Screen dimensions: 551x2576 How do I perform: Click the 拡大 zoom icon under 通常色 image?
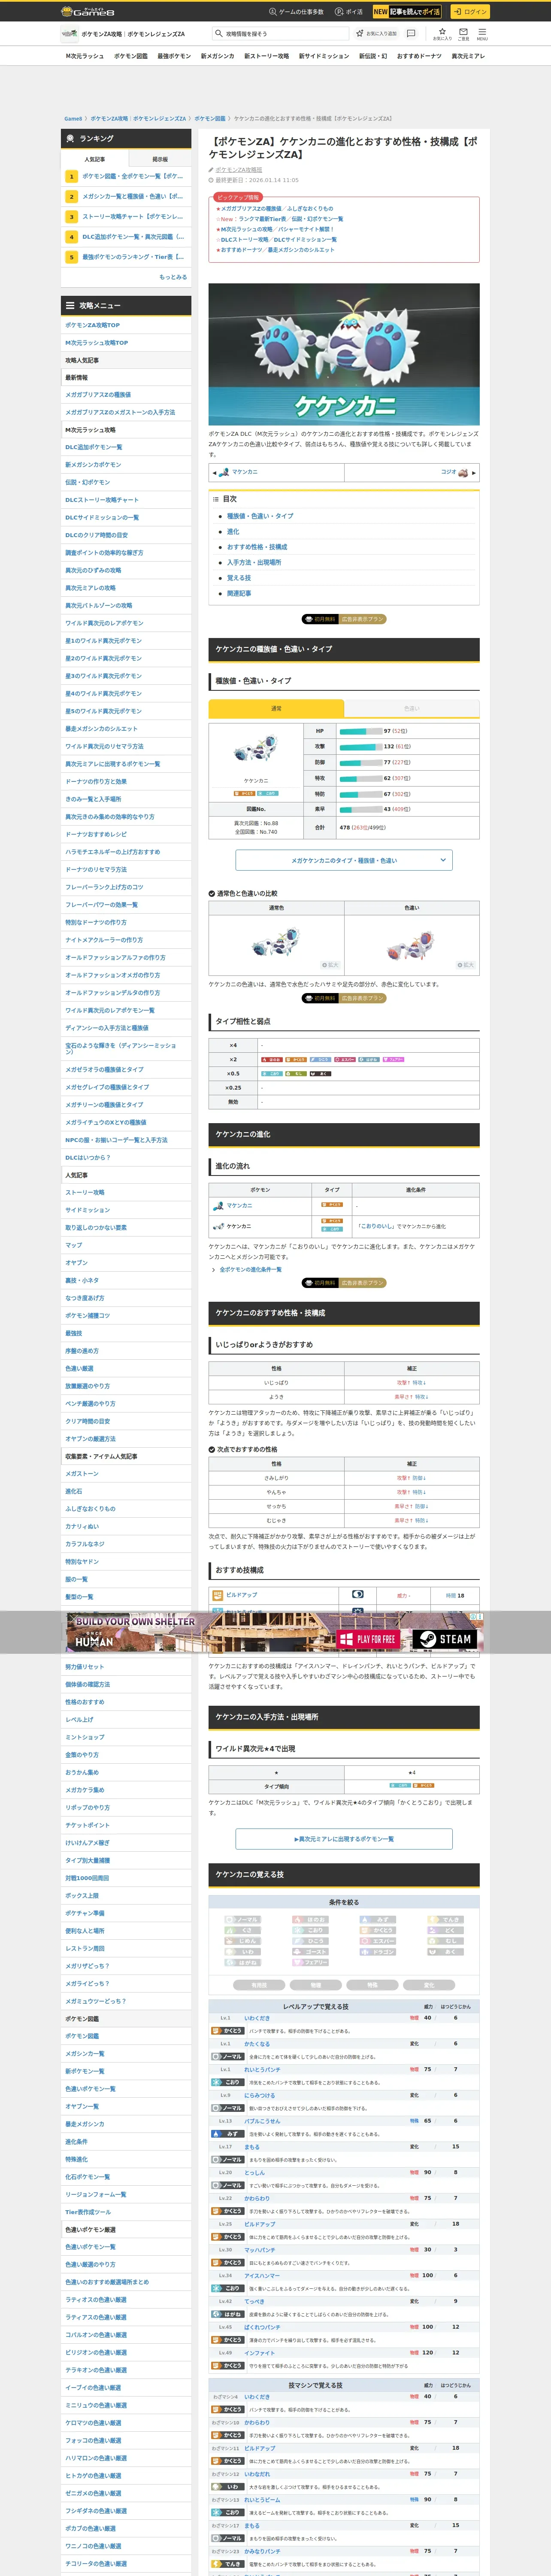[x=331, y=965]
